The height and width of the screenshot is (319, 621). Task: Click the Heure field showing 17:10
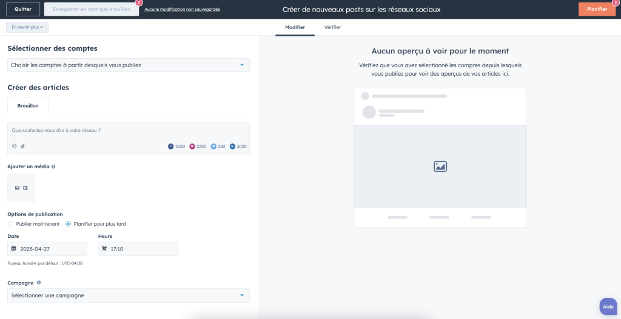point(138,249)
